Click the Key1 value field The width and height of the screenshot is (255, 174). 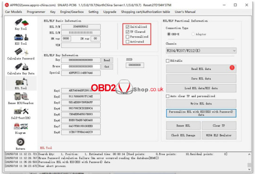pos(81,91)
